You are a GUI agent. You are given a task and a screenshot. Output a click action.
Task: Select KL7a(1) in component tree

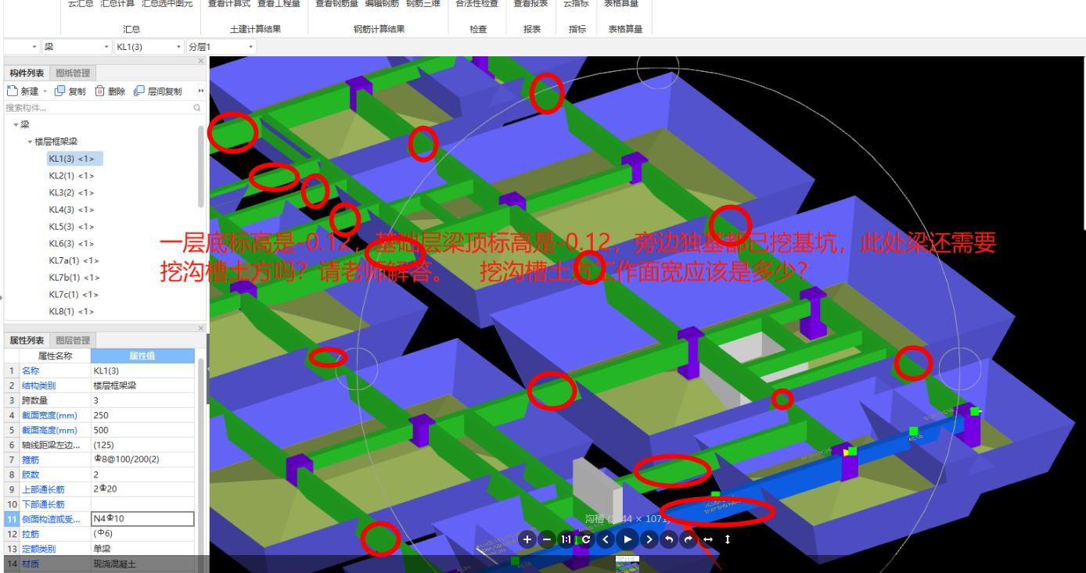74,260
